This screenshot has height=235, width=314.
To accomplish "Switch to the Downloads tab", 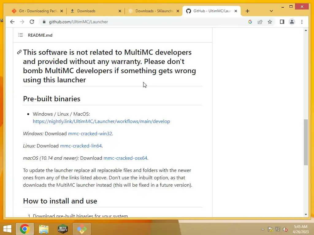I will point(95,11).
